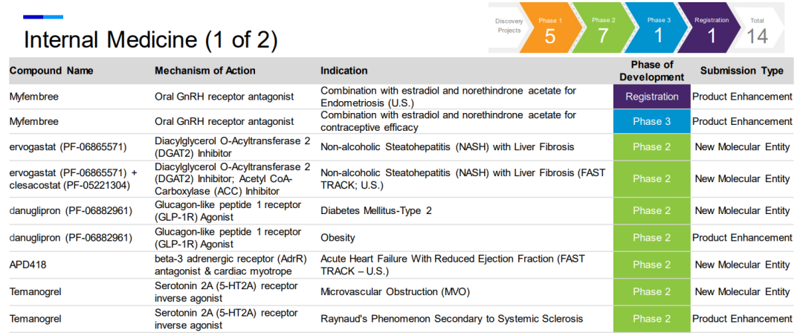Viewport: 803px width, 333px height.
Task: Click the Compound Name column header
Action: (x=51, y=71)
